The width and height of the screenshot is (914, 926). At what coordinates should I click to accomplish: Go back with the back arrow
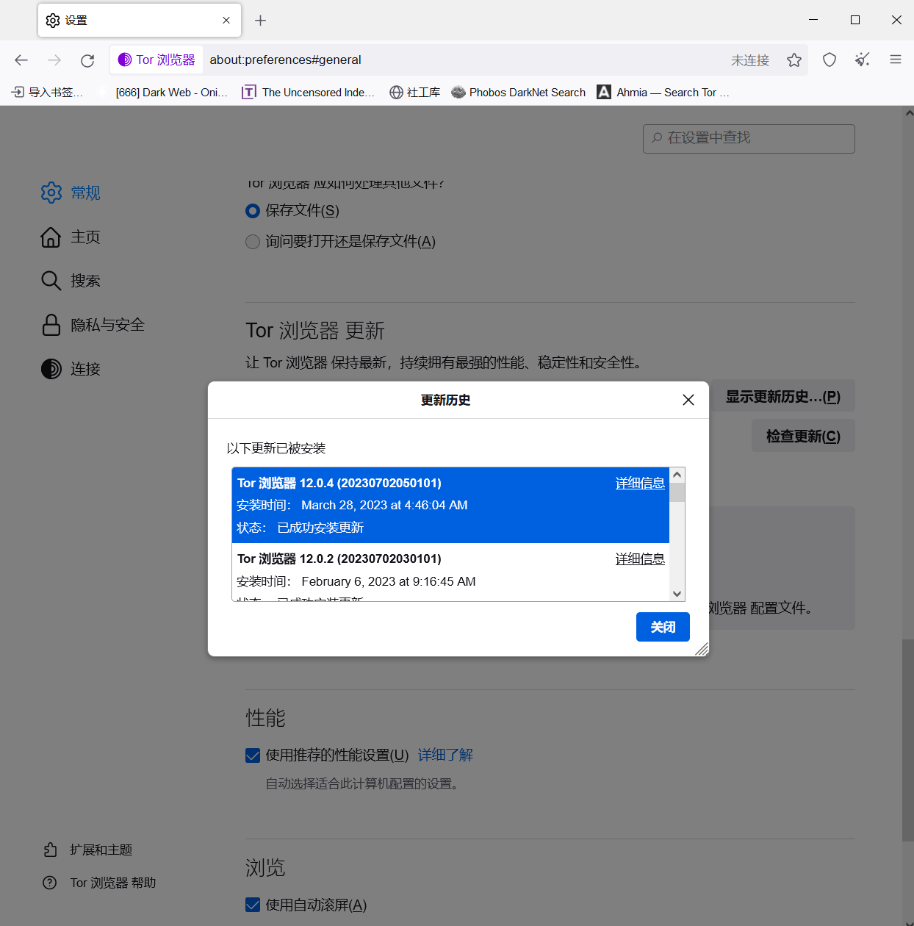[x=21, y=60]
